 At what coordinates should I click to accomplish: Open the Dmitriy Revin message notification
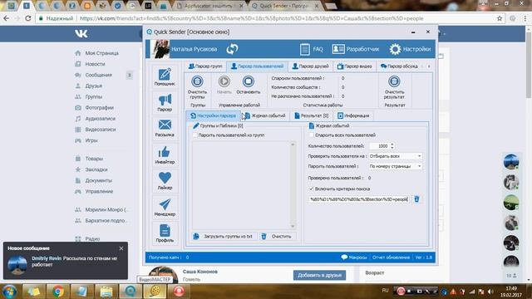pos(66,260)
